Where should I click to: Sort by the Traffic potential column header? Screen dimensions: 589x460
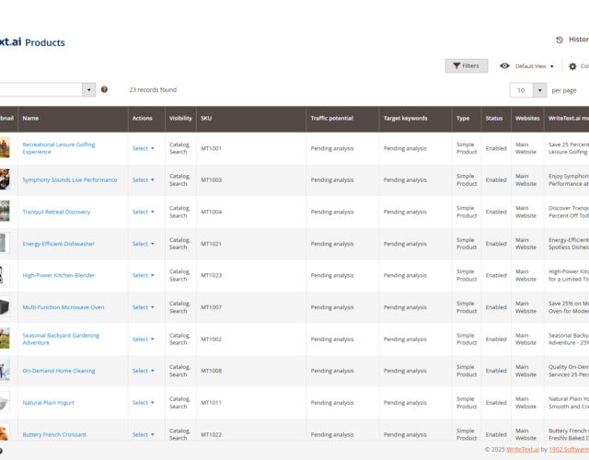pyautogui.click(x=331, y=119)
